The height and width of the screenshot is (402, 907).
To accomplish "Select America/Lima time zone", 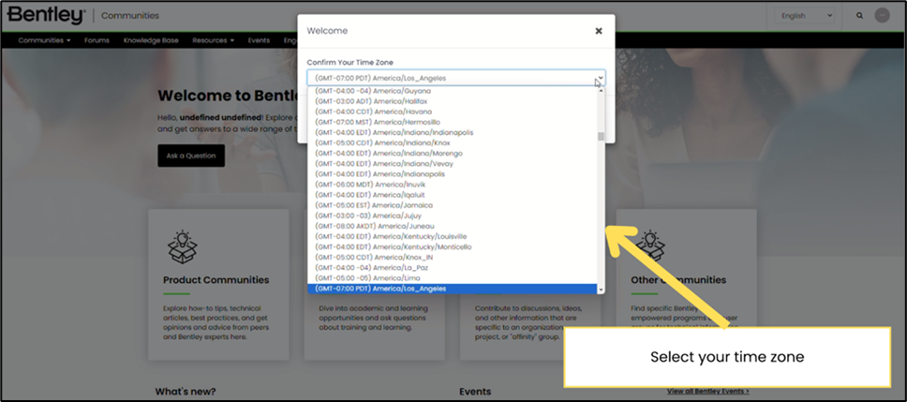I will [452, 278].
